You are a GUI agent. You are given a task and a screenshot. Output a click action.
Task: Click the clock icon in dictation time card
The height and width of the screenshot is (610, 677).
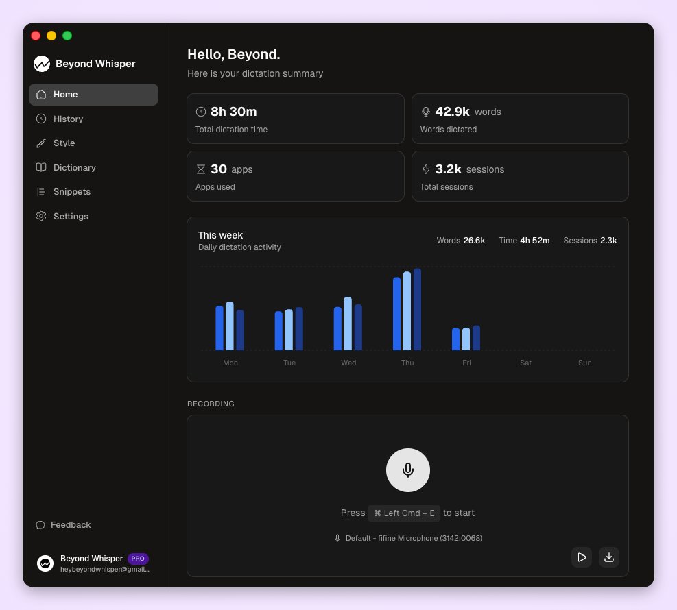pyautogui.click(x=201, y=112)
